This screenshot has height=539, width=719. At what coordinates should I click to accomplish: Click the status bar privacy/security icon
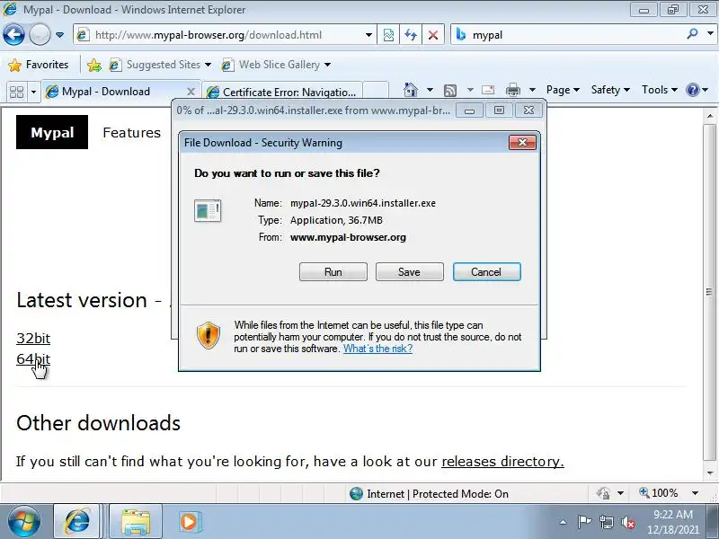coord(603,493)
